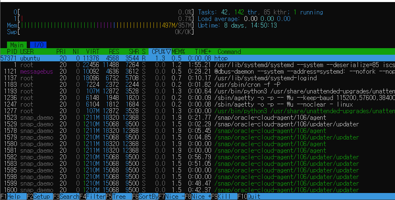
Task: Select PID 1578 agent thread row
Action: [197, 130]
